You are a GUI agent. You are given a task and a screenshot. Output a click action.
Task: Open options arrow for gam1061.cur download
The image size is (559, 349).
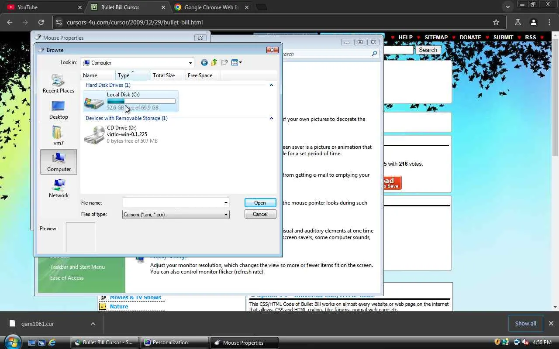click(x=93, y=324)
